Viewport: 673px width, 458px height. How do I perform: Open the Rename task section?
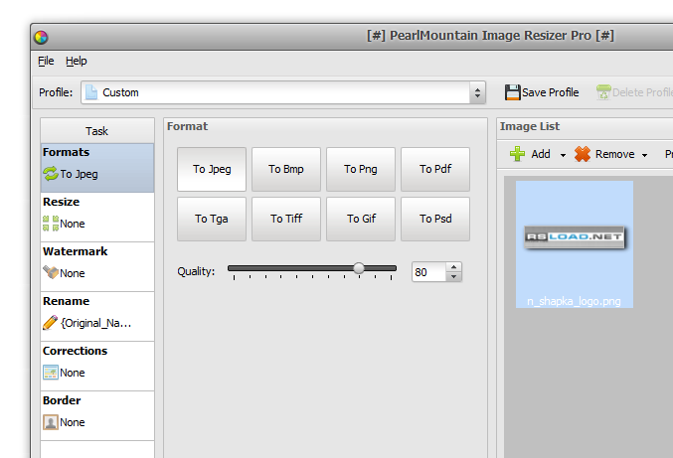click(x=97, y=317)
